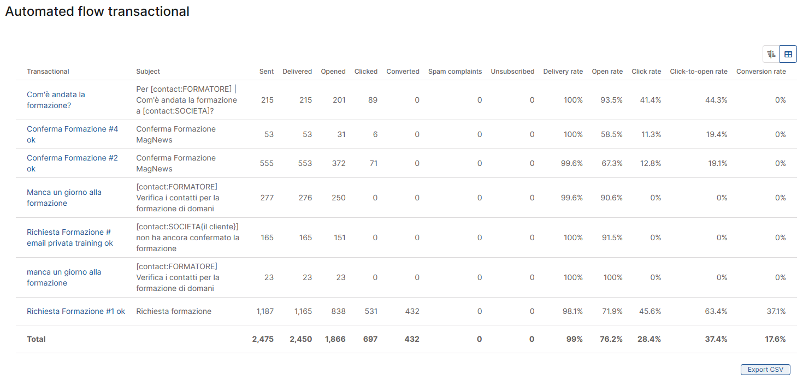Screen dimensions: 803x380
Task: Select the Sent value 555
Action: point(267,163)
